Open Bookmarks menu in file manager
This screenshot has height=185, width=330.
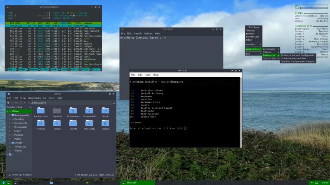34,98
